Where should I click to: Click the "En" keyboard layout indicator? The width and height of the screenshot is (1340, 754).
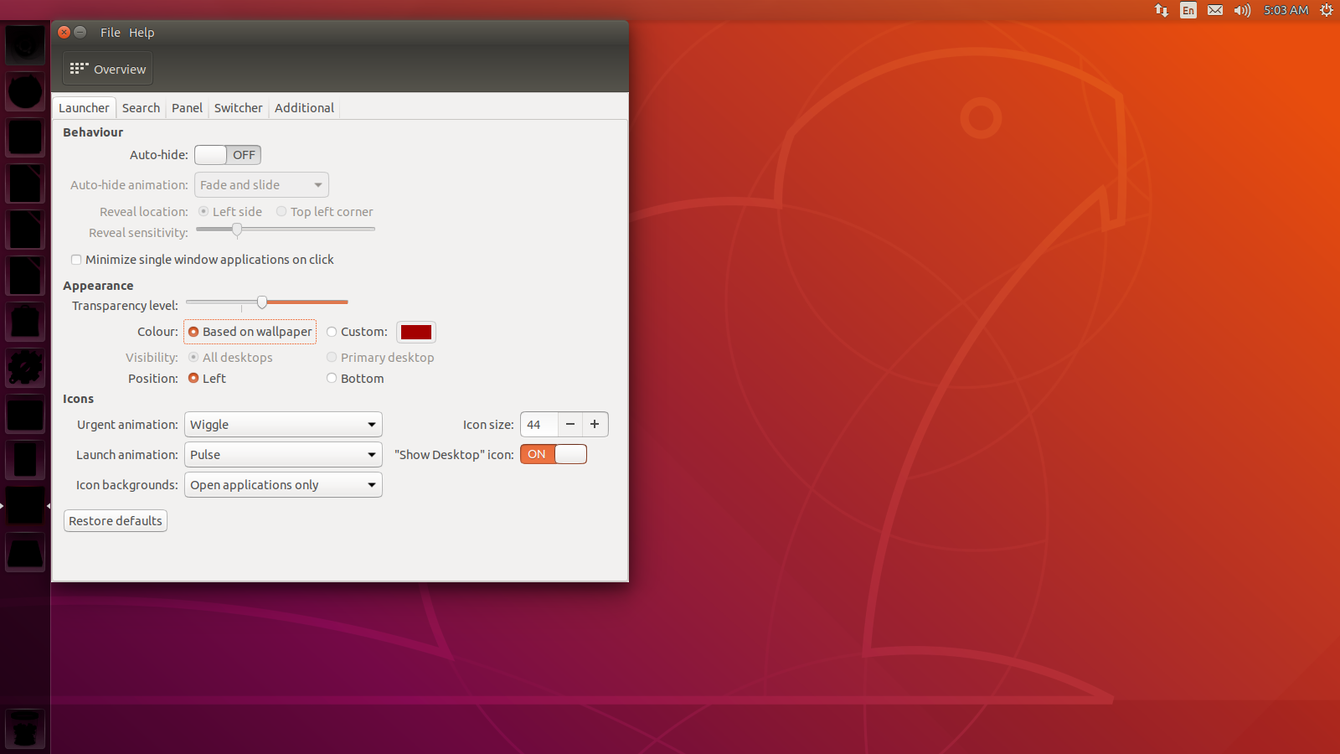1188,10
